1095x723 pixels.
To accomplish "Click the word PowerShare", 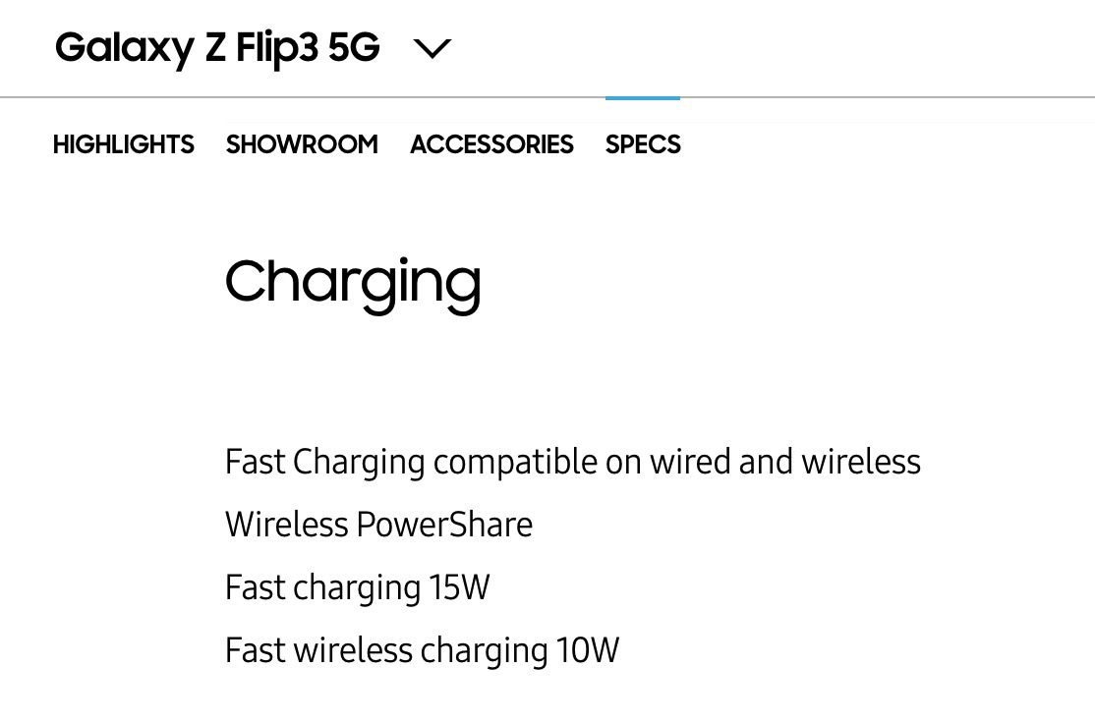I will [444, 525].
